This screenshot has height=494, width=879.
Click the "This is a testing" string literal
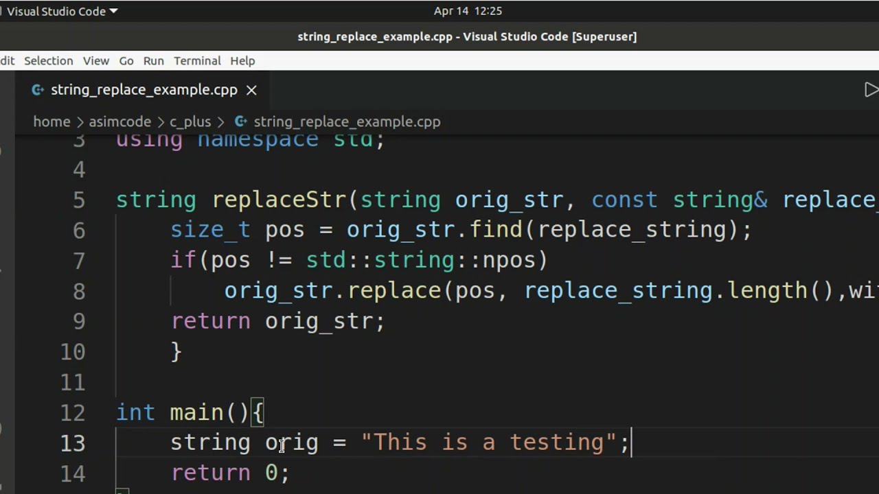tap(488, 443)
